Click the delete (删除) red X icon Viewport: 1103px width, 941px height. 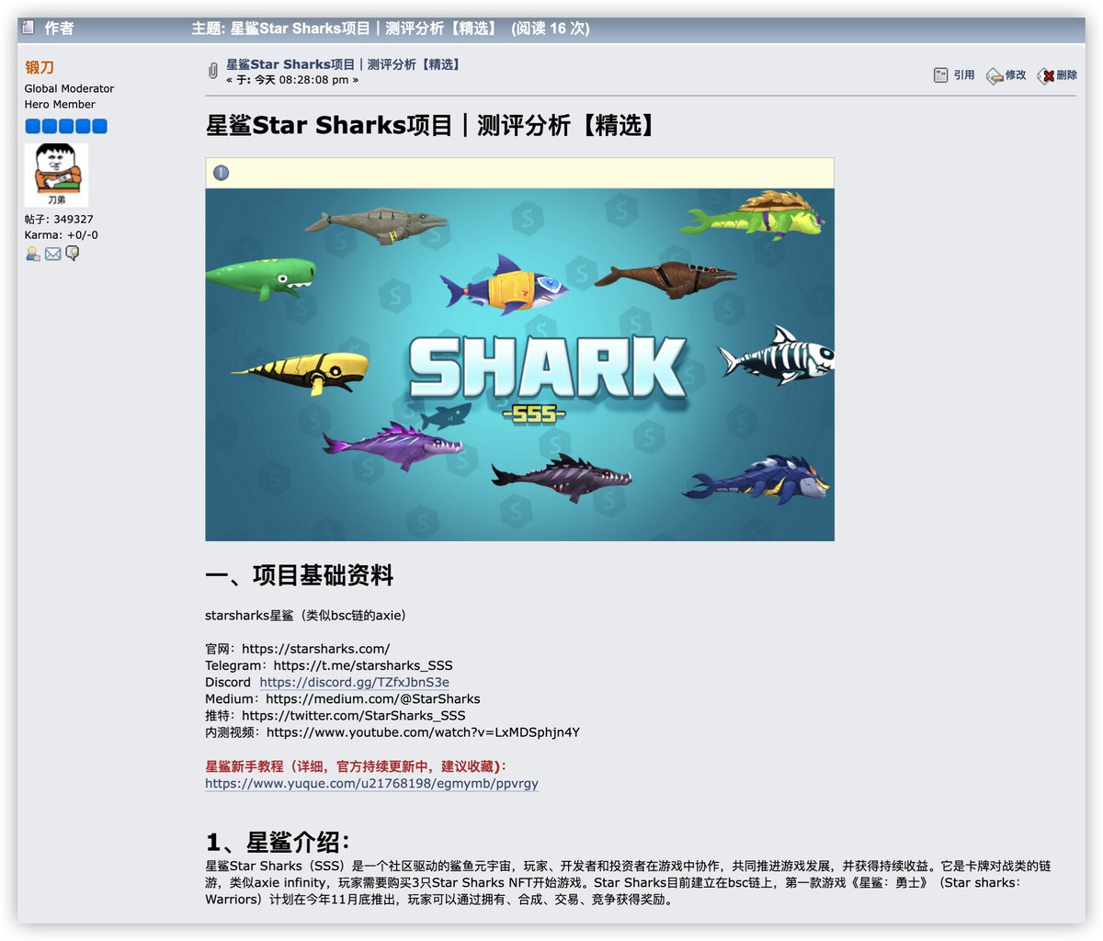click(1046, 75)
